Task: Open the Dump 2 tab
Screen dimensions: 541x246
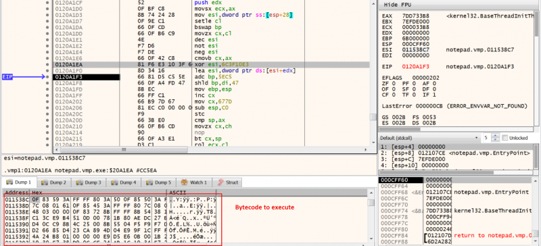Action: pos(54,182)
